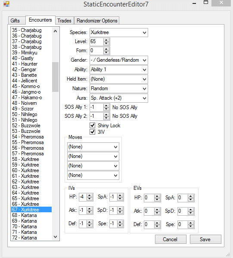Increase the SpA IV spinner
Image resolution: width=233 pixels, height=258 pixels.
(120, 195)
